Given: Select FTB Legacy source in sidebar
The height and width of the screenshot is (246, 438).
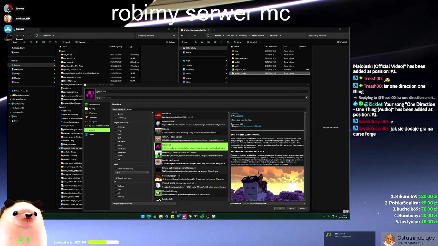Looking at the screenshot, I should coord(97,121).
